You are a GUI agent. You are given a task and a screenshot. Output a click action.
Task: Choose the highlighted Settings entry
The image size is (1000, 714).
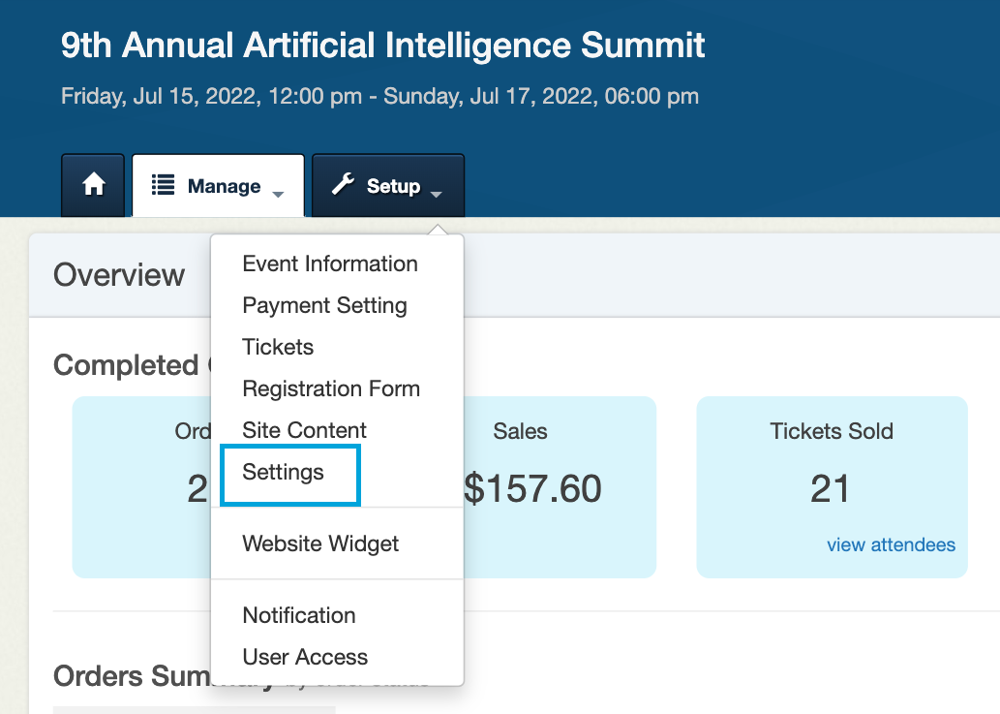click(290, 475)
